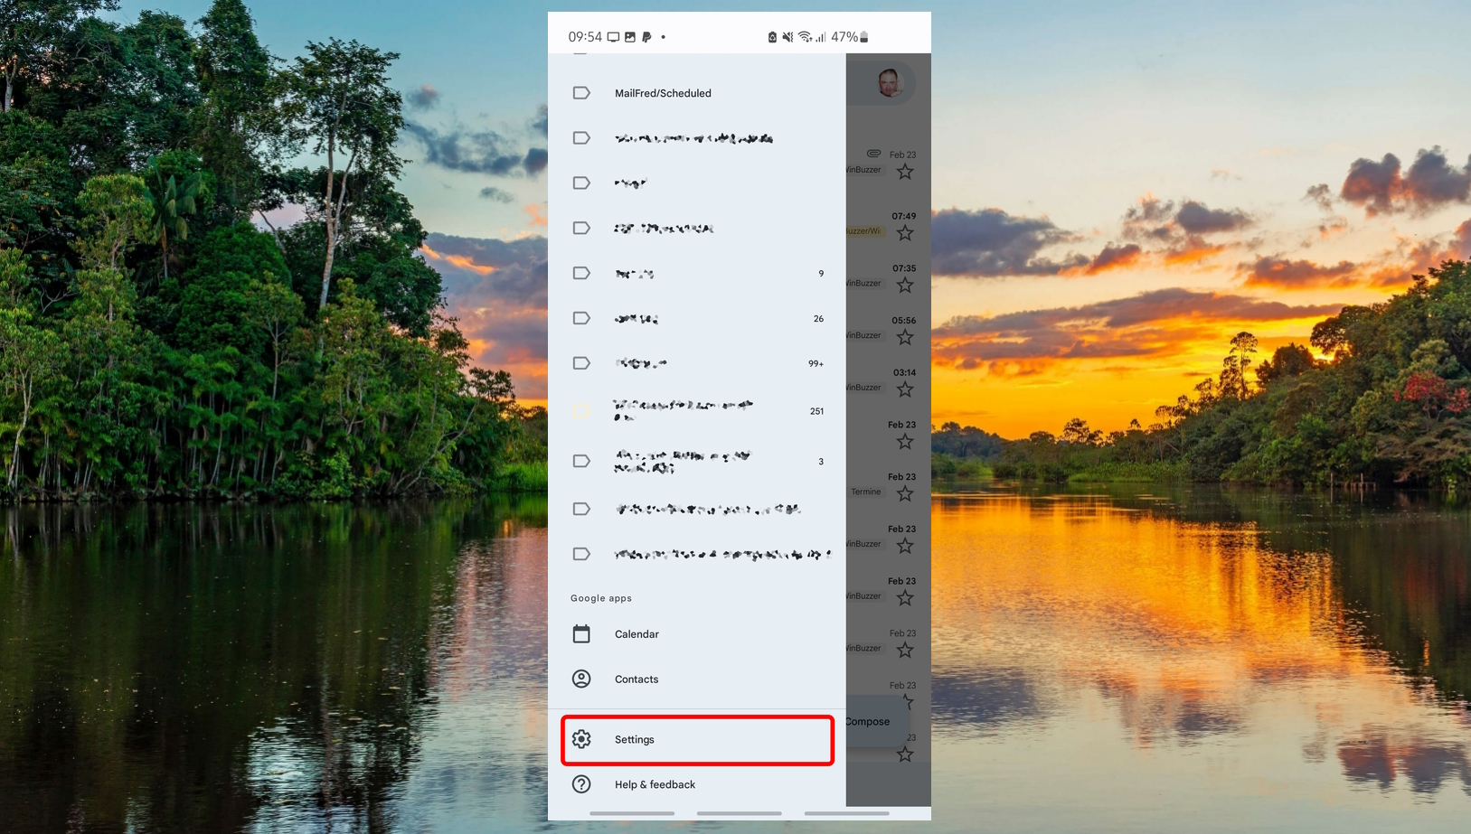Open the label showing 9 unread

697,273
